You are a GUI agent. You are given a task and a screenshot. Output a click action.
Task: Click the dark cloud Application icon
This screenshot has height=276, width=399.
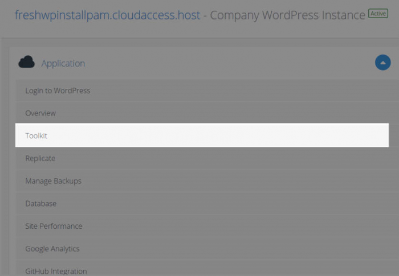26,62
